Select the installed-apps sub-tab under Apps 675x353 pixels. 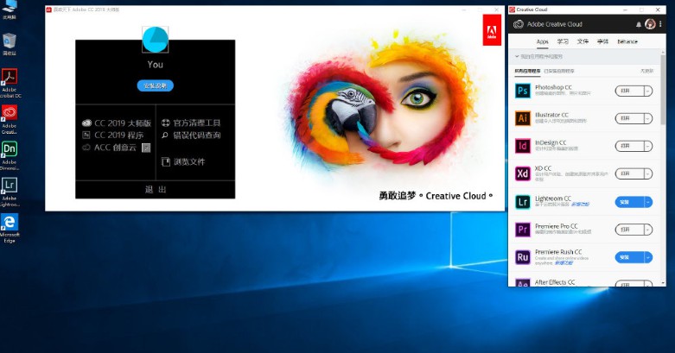pyautogui.click(x=559, y=71)
